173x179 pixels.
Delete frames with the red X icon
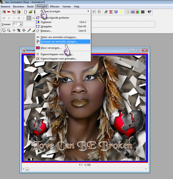[x=111, y=12]
